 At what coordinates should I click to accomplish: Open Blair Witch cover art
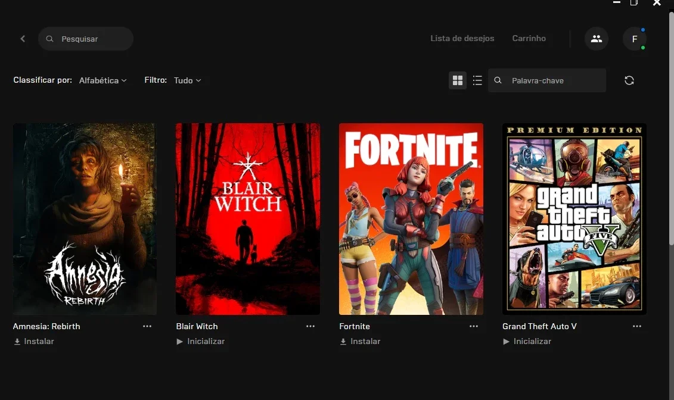click(247, 219)
